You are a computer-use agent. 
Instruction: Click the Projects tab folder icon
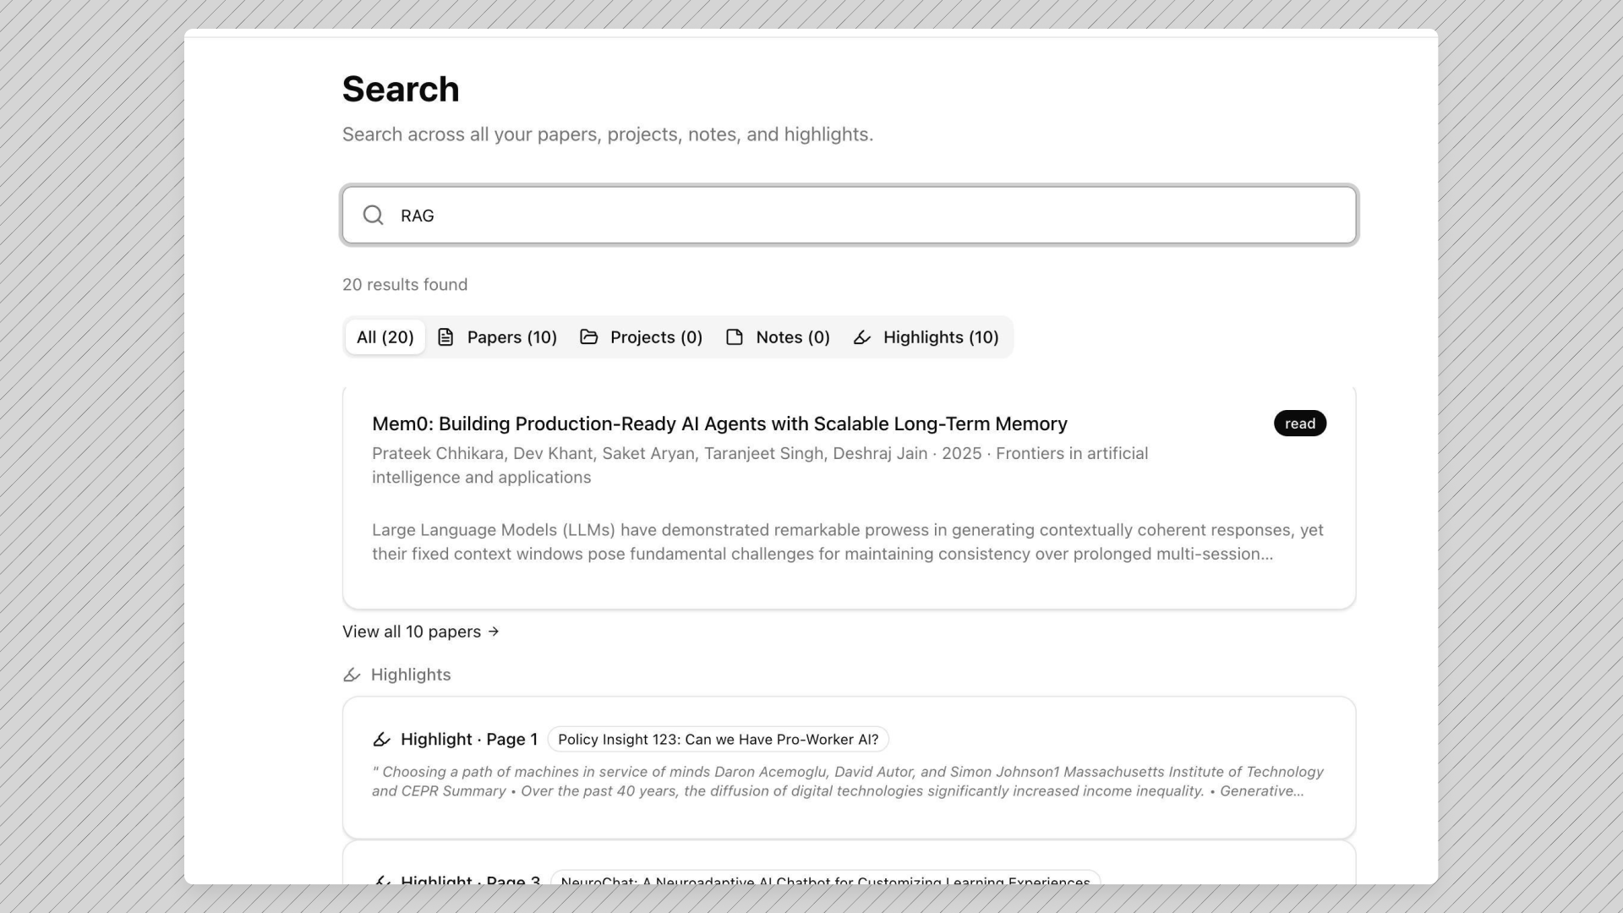[589, 337]
